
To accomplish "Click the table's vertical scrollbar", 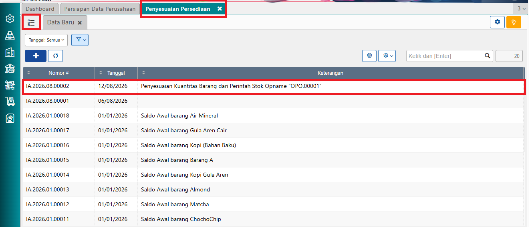I will click(525, 116).
